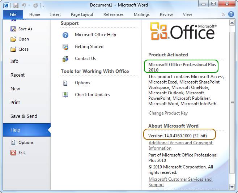Click the Save As icon in the sidebar
This screenshot has height=193, width=238.
coord(13,29)
